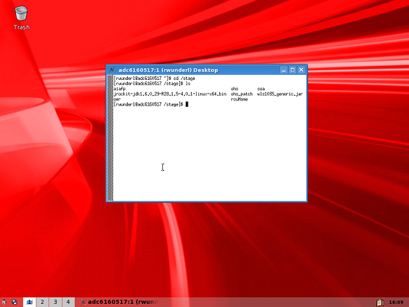Click the aiafp directory name
Screen dimensions: 409x307
click(120, 89)
